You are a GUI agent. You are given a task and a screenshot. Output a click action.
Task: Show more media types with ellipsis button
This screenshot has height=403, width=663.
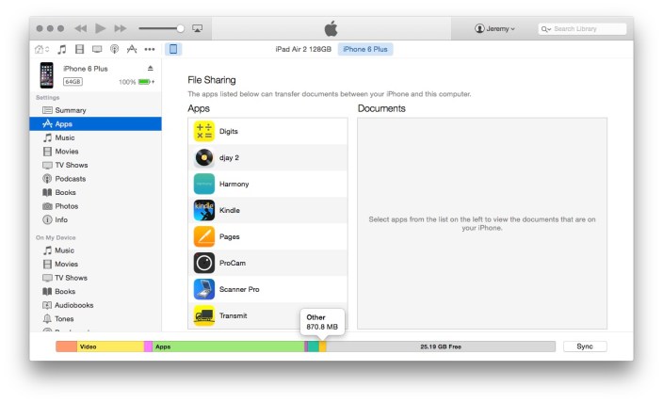(x=149, y=49)
